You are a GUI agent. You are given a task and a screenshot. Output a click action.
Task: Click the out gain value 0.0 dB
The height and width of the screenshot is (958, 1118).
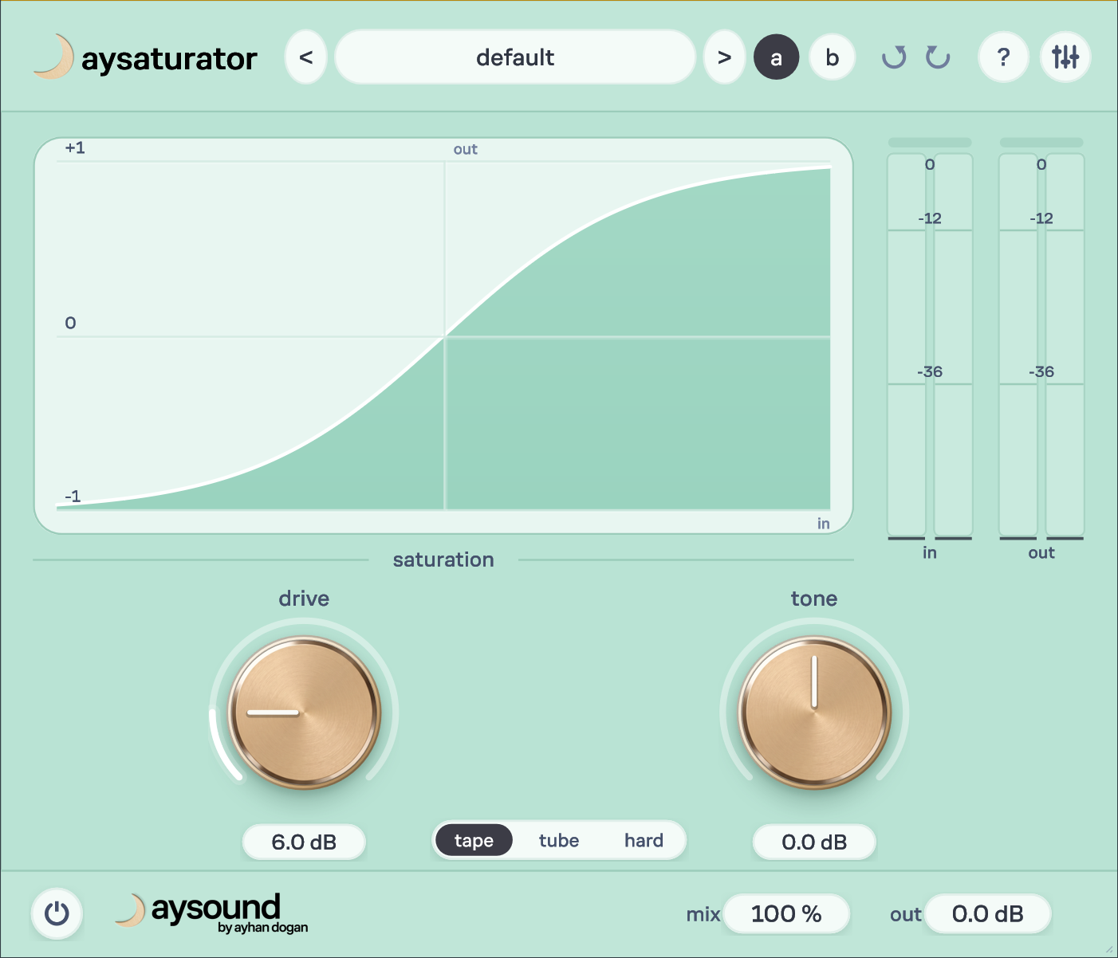point(987,914)
